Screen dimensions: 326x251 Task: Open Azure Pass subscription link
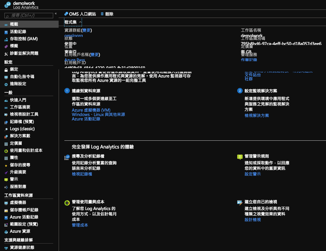75,60
